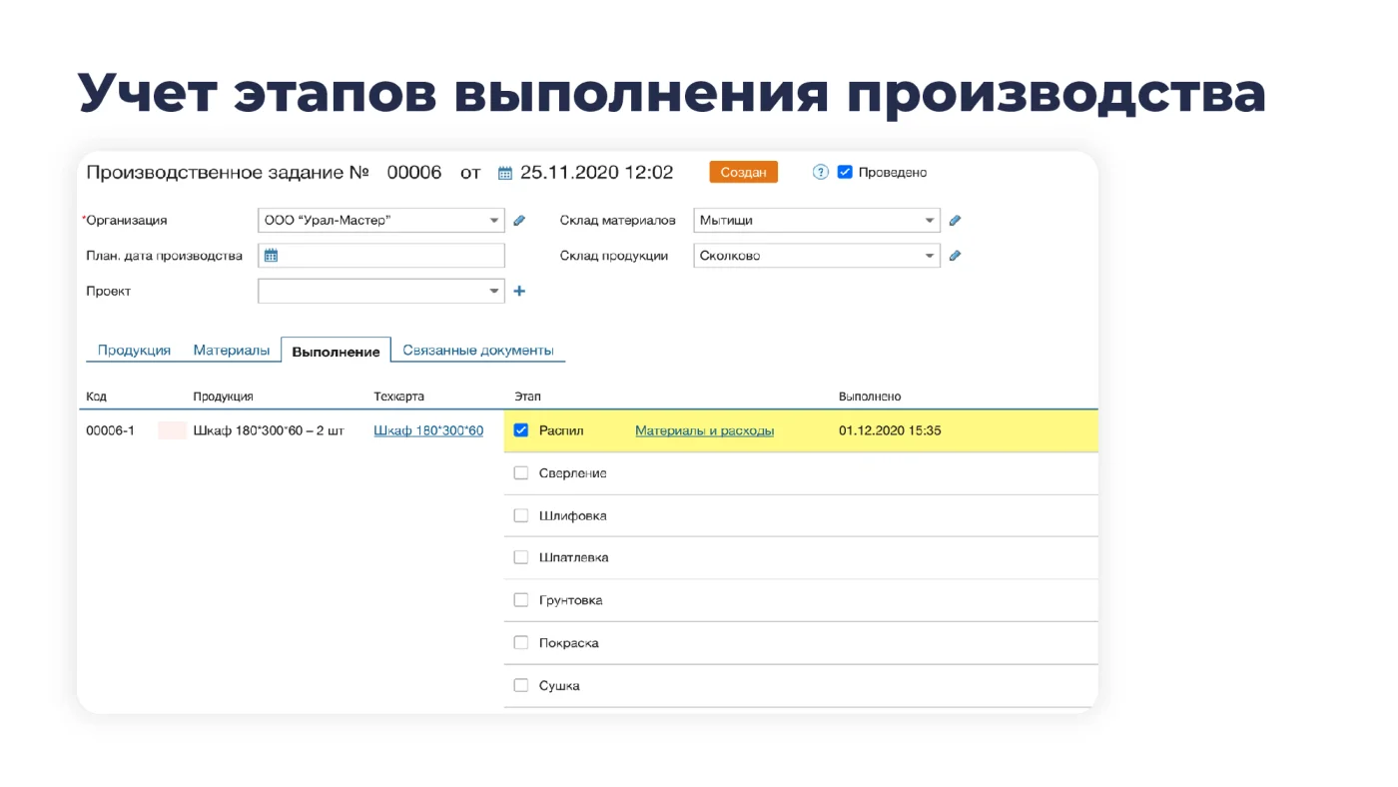The image size is (1398, 787).
Task: Edit organization with the pencil icon
Action: tap(519, 221)
